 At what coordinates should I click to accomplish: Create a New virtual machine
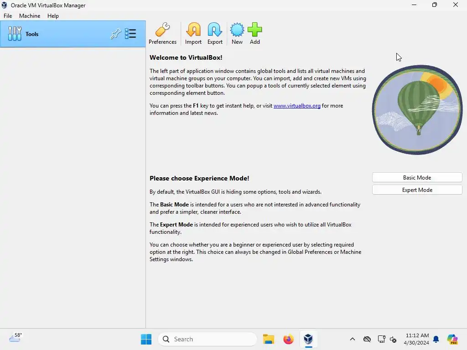click(237, 30)
